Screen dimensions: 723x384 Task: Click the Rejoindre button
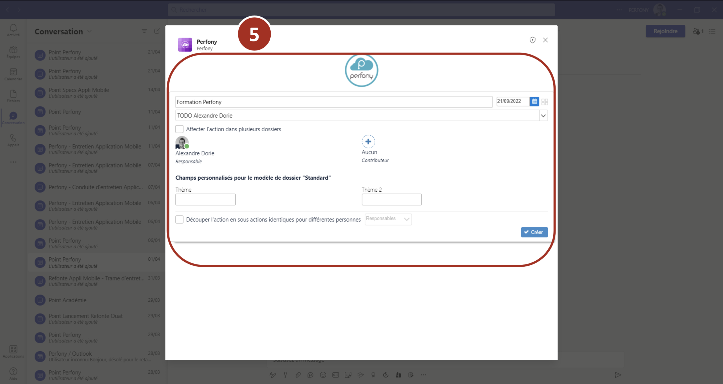click(665, 31)
